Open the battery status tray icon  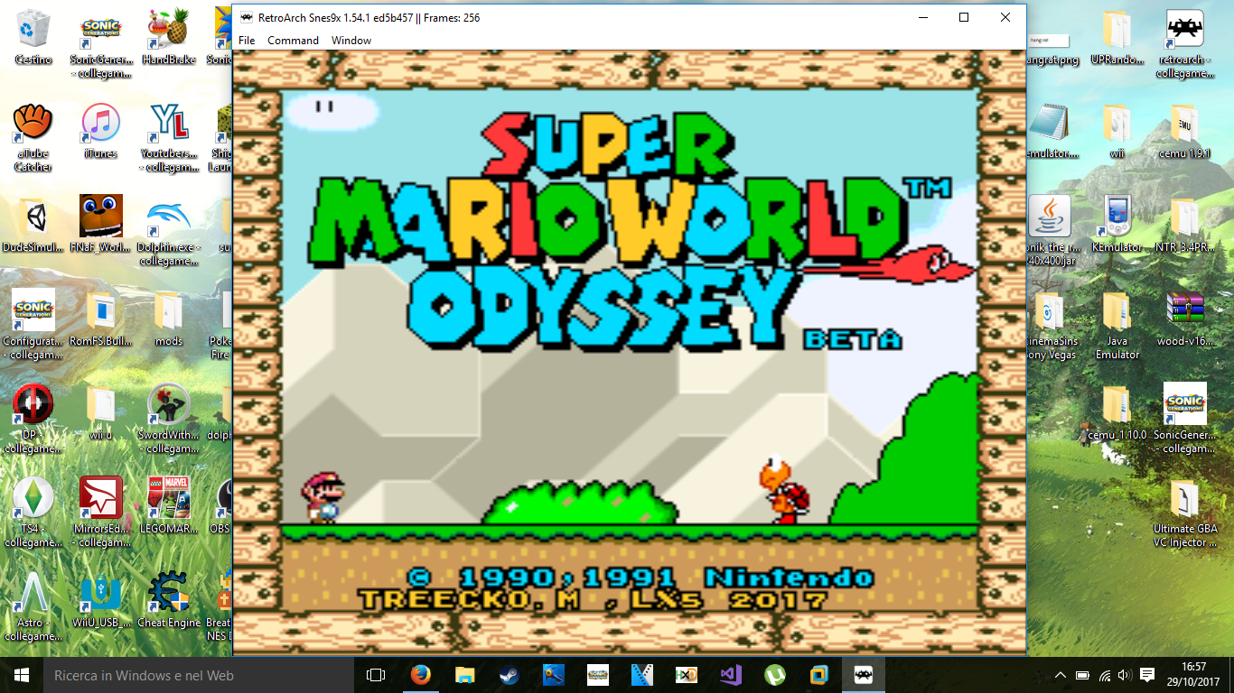[1081, 675]
